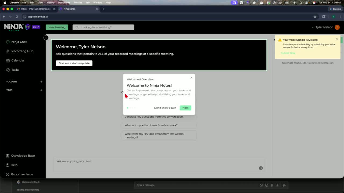Open the Window menu
Screen dimensions: 344x193
point(98,2)
